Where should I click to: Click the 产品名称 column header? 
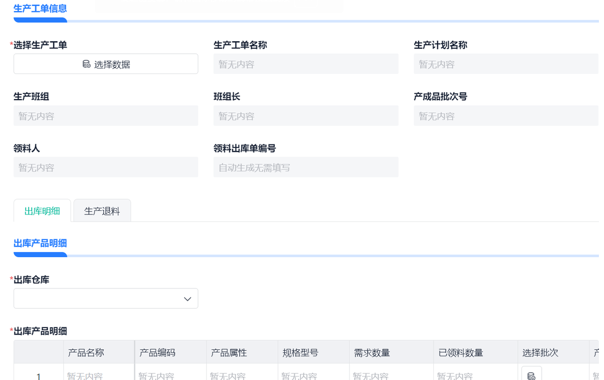click(86, 352)
